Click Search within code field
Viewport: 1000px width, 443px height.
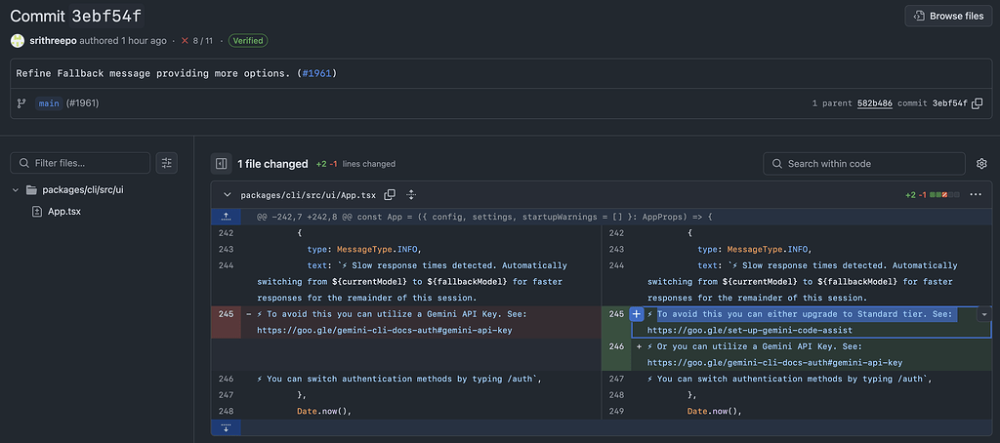click(x=864, y=164)
